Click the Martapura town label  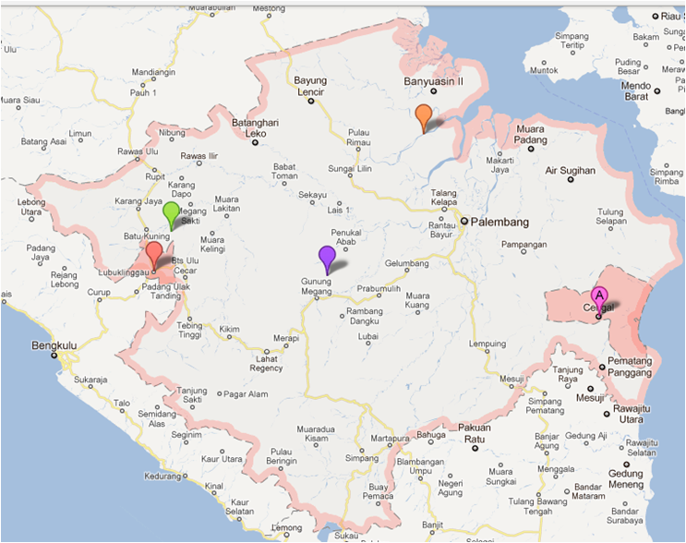[x=390, y=438]
